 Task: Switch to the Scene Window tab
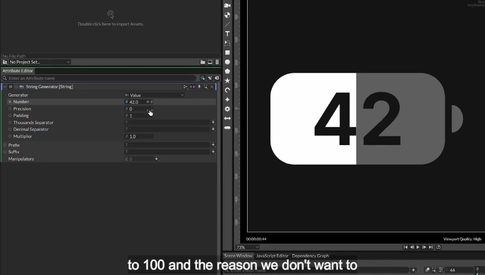pyautogui.click(x=238, y=256)
